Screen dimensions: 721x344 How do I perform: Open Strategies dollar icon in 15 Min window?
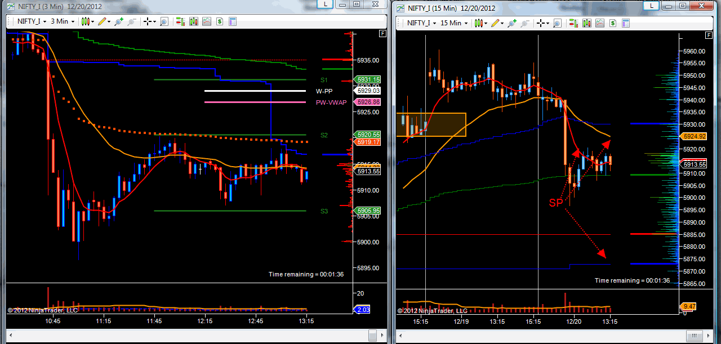click(x=612, y=23)
